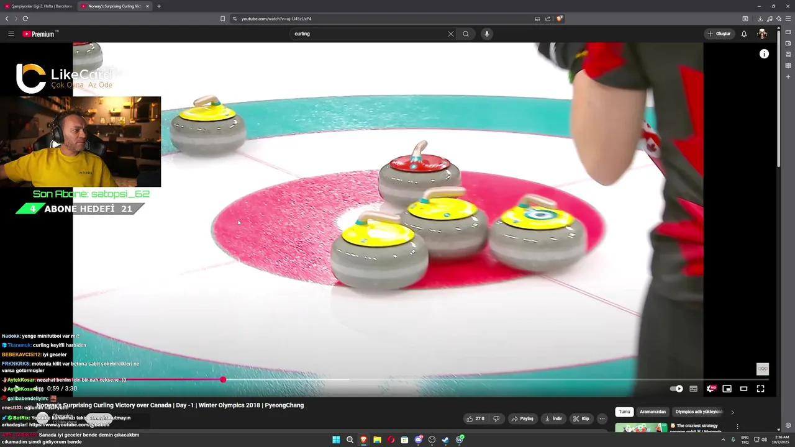
Task: Dislike the curling video
Action: [x=496, y=418]
